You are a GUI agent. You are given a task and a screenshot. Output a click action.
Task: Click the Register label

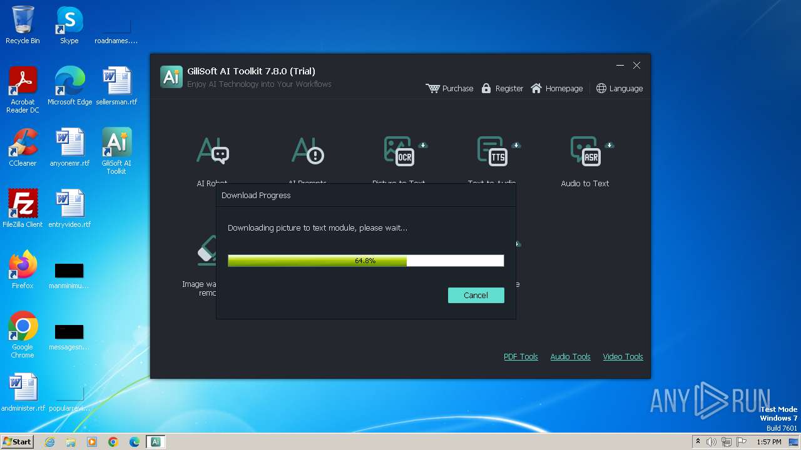point(509,88)
